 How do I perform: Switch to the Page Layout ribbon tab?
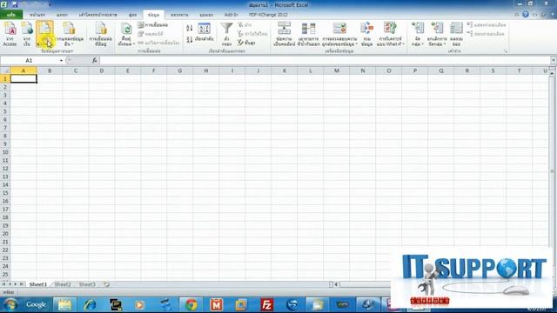pyautogui.click(x=97, y=15)
